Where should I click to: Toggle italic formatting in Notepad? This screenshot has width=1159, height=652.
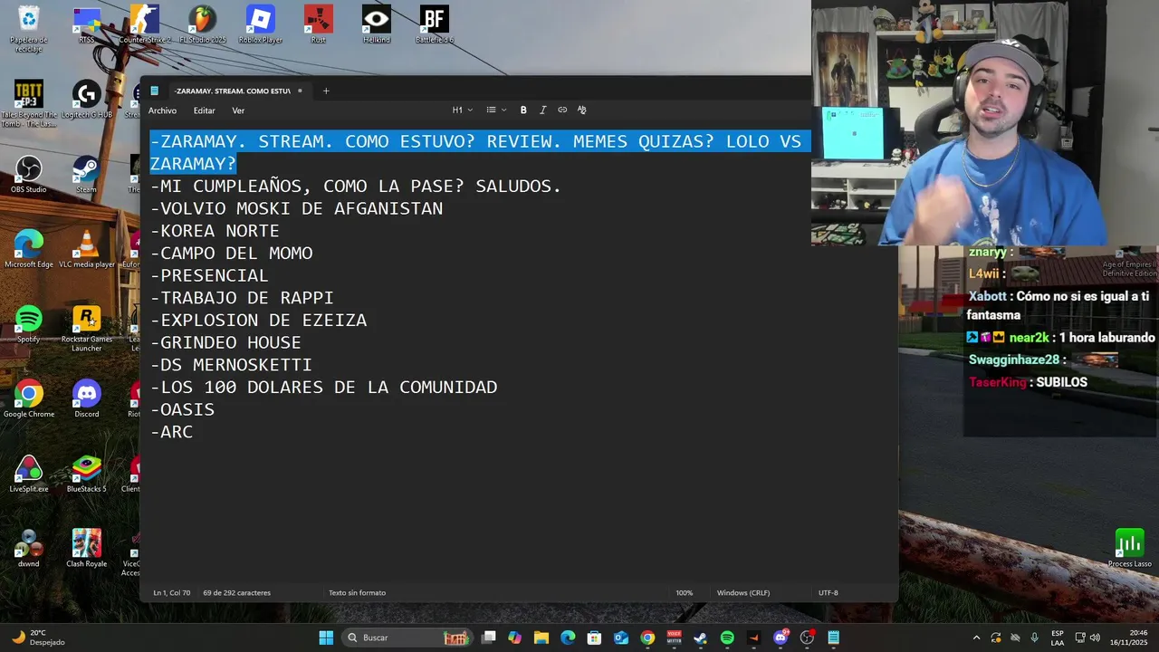pos(543,110)
